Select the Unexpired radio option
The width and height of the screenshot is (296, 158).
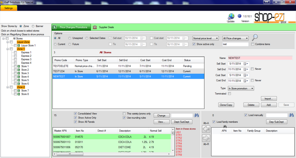click(69, 38)
